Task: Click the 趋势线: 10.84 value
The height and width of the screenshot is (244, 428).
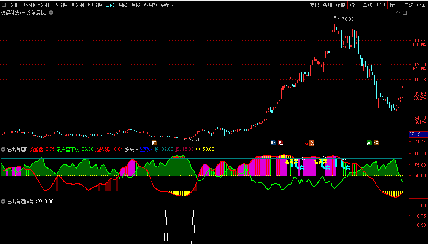Action: (109, 149)
